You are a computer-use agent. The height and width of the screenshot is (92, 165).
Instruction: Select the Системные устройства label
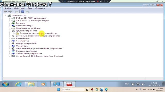29,53
